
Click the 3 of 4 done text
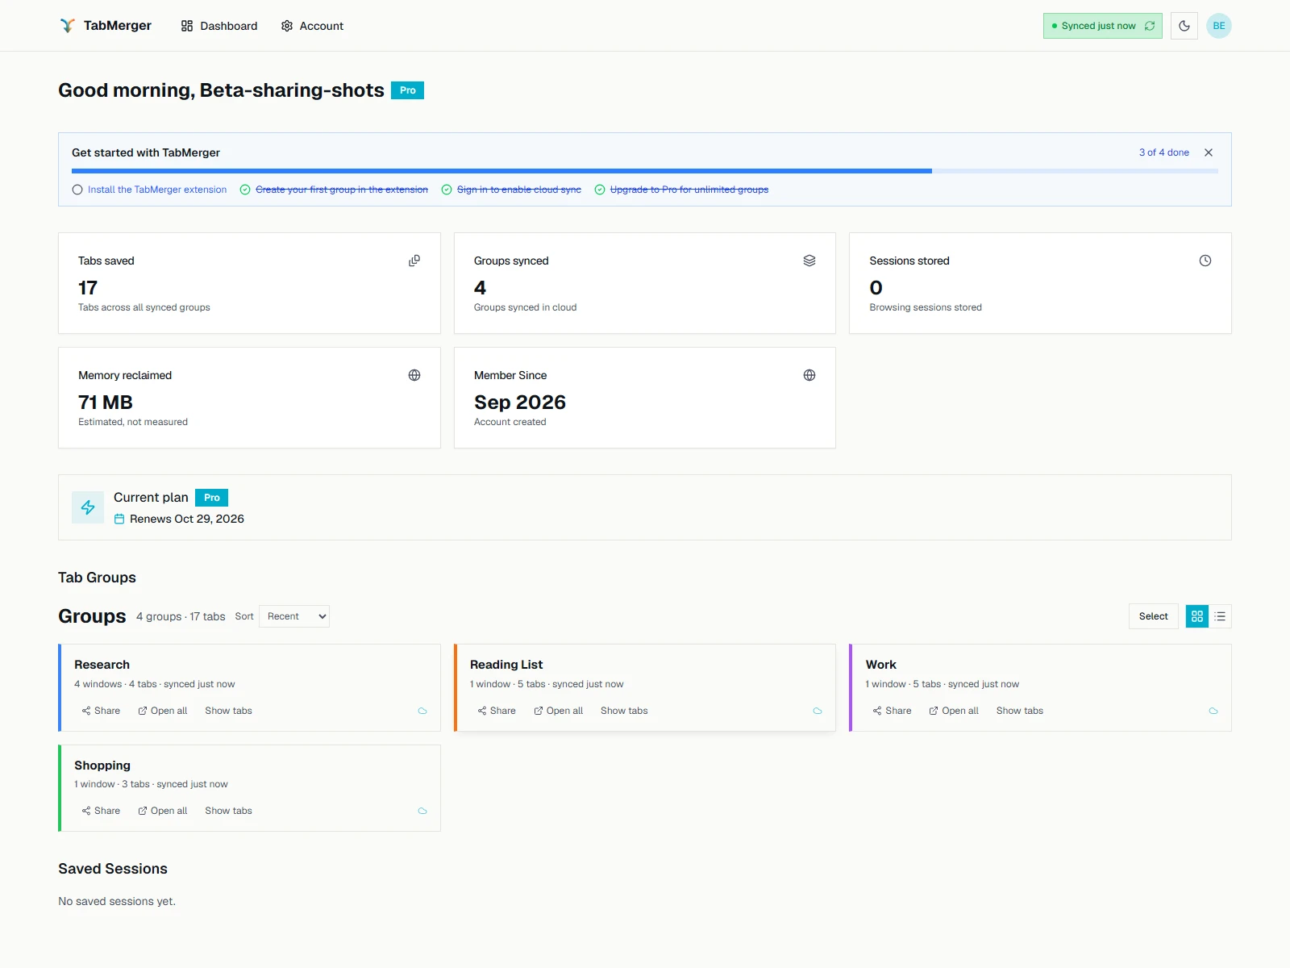point(1163,152)
